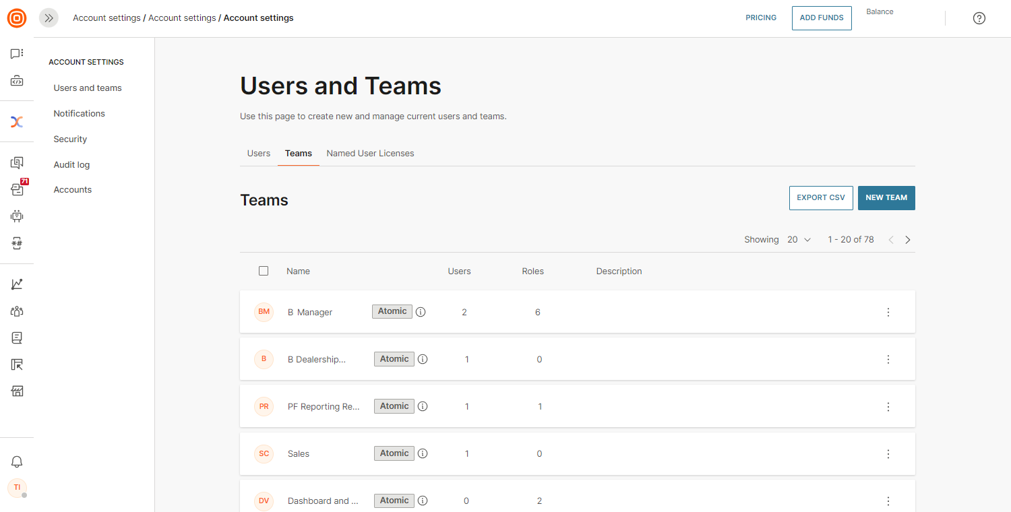Open the chat search sidebar icon

[17, 162]
